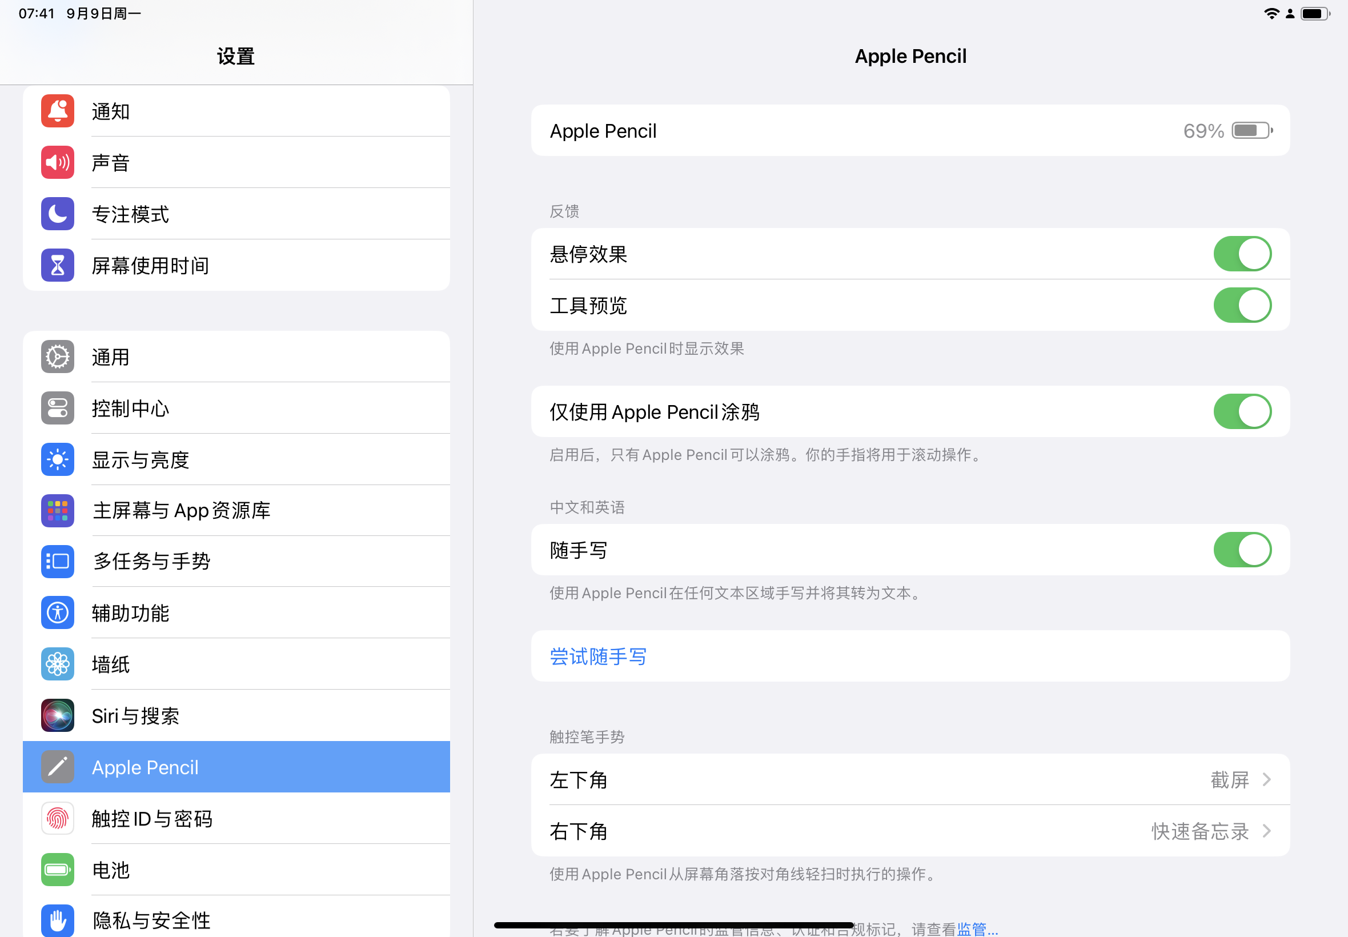The image size is (1348, 937).
Task: Toggle 仅使用 Apple Pencil 涂鸦 off
Action: pos(1242,411)
